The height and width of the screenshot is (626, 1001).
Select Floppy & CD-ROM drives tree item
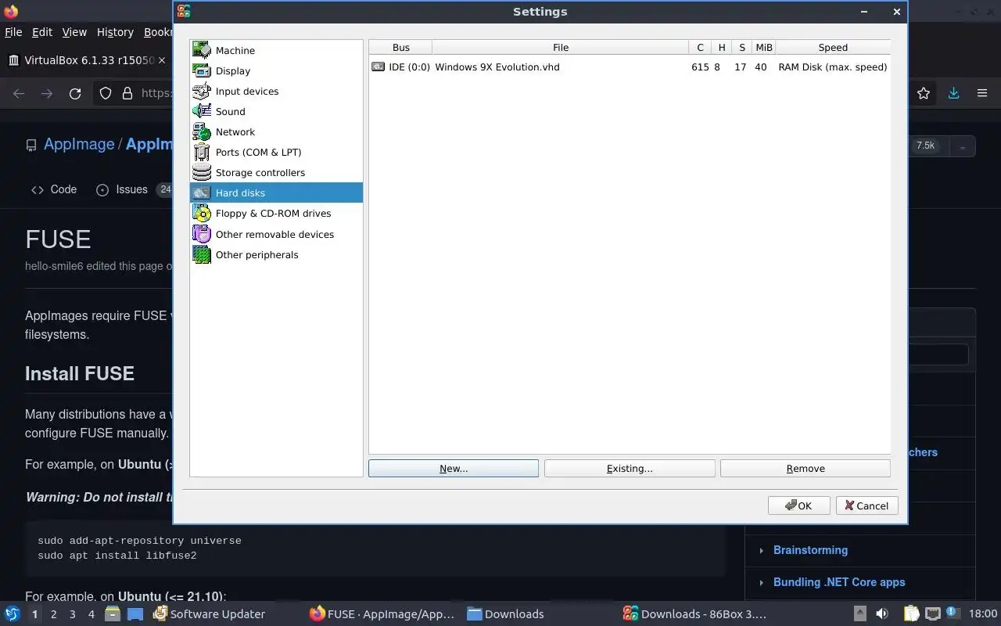(x=276, y=213)
